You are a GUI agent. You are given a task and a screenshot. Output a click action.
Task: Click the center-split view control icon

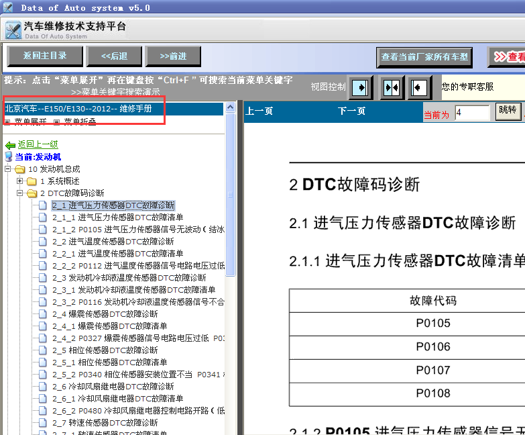click(392, 88)
